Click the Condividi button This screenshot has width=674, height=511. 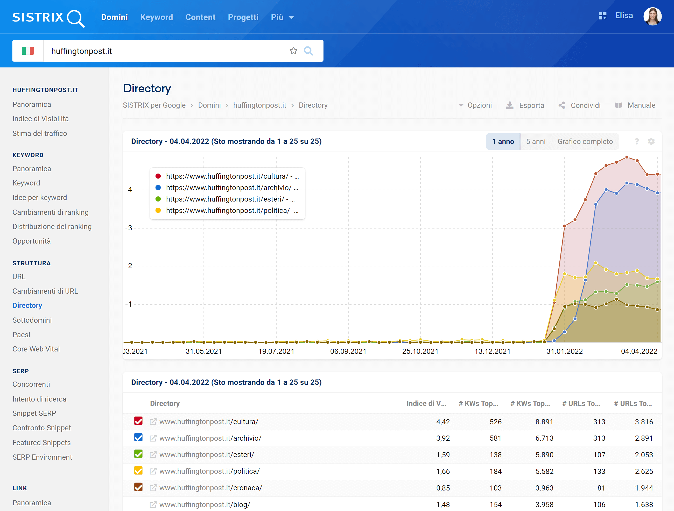point(579,106)
